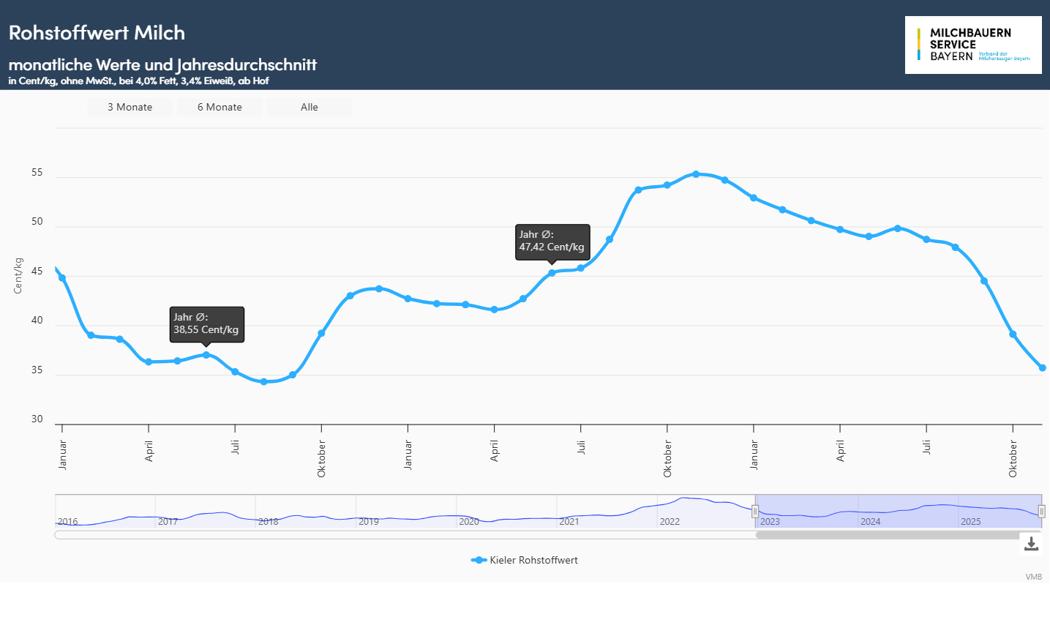This screenshot has height=617, width=1050.
Task: Click the lowest data point on the line
Action: tap(264, 381)
